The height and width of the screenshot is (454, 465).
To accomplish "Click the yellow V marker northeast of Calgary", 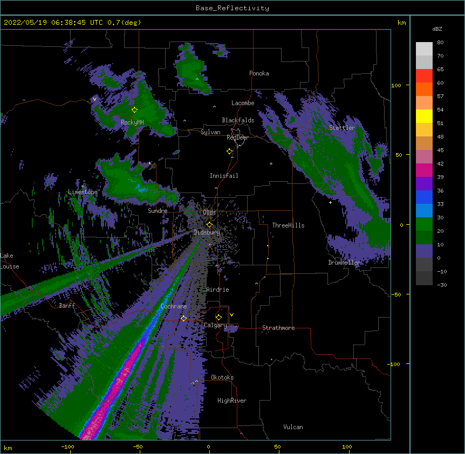I will 231,315.
